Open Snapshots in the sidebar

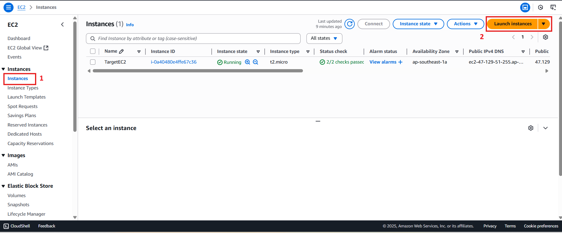18,205
